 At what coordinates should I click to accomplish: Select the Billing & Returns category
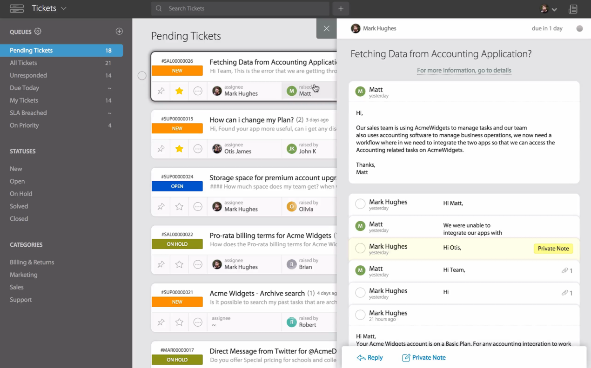pos(33,262)
